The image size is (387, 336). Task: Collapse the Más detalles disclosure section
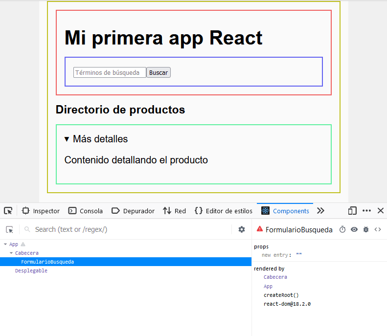(x=67, y=139)
